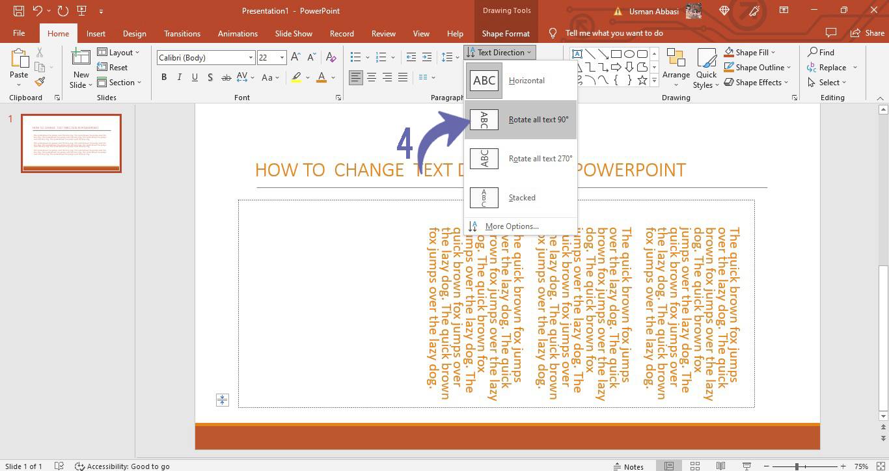Toggle Bold formatting
889x471 pixels.
point(164,77)
